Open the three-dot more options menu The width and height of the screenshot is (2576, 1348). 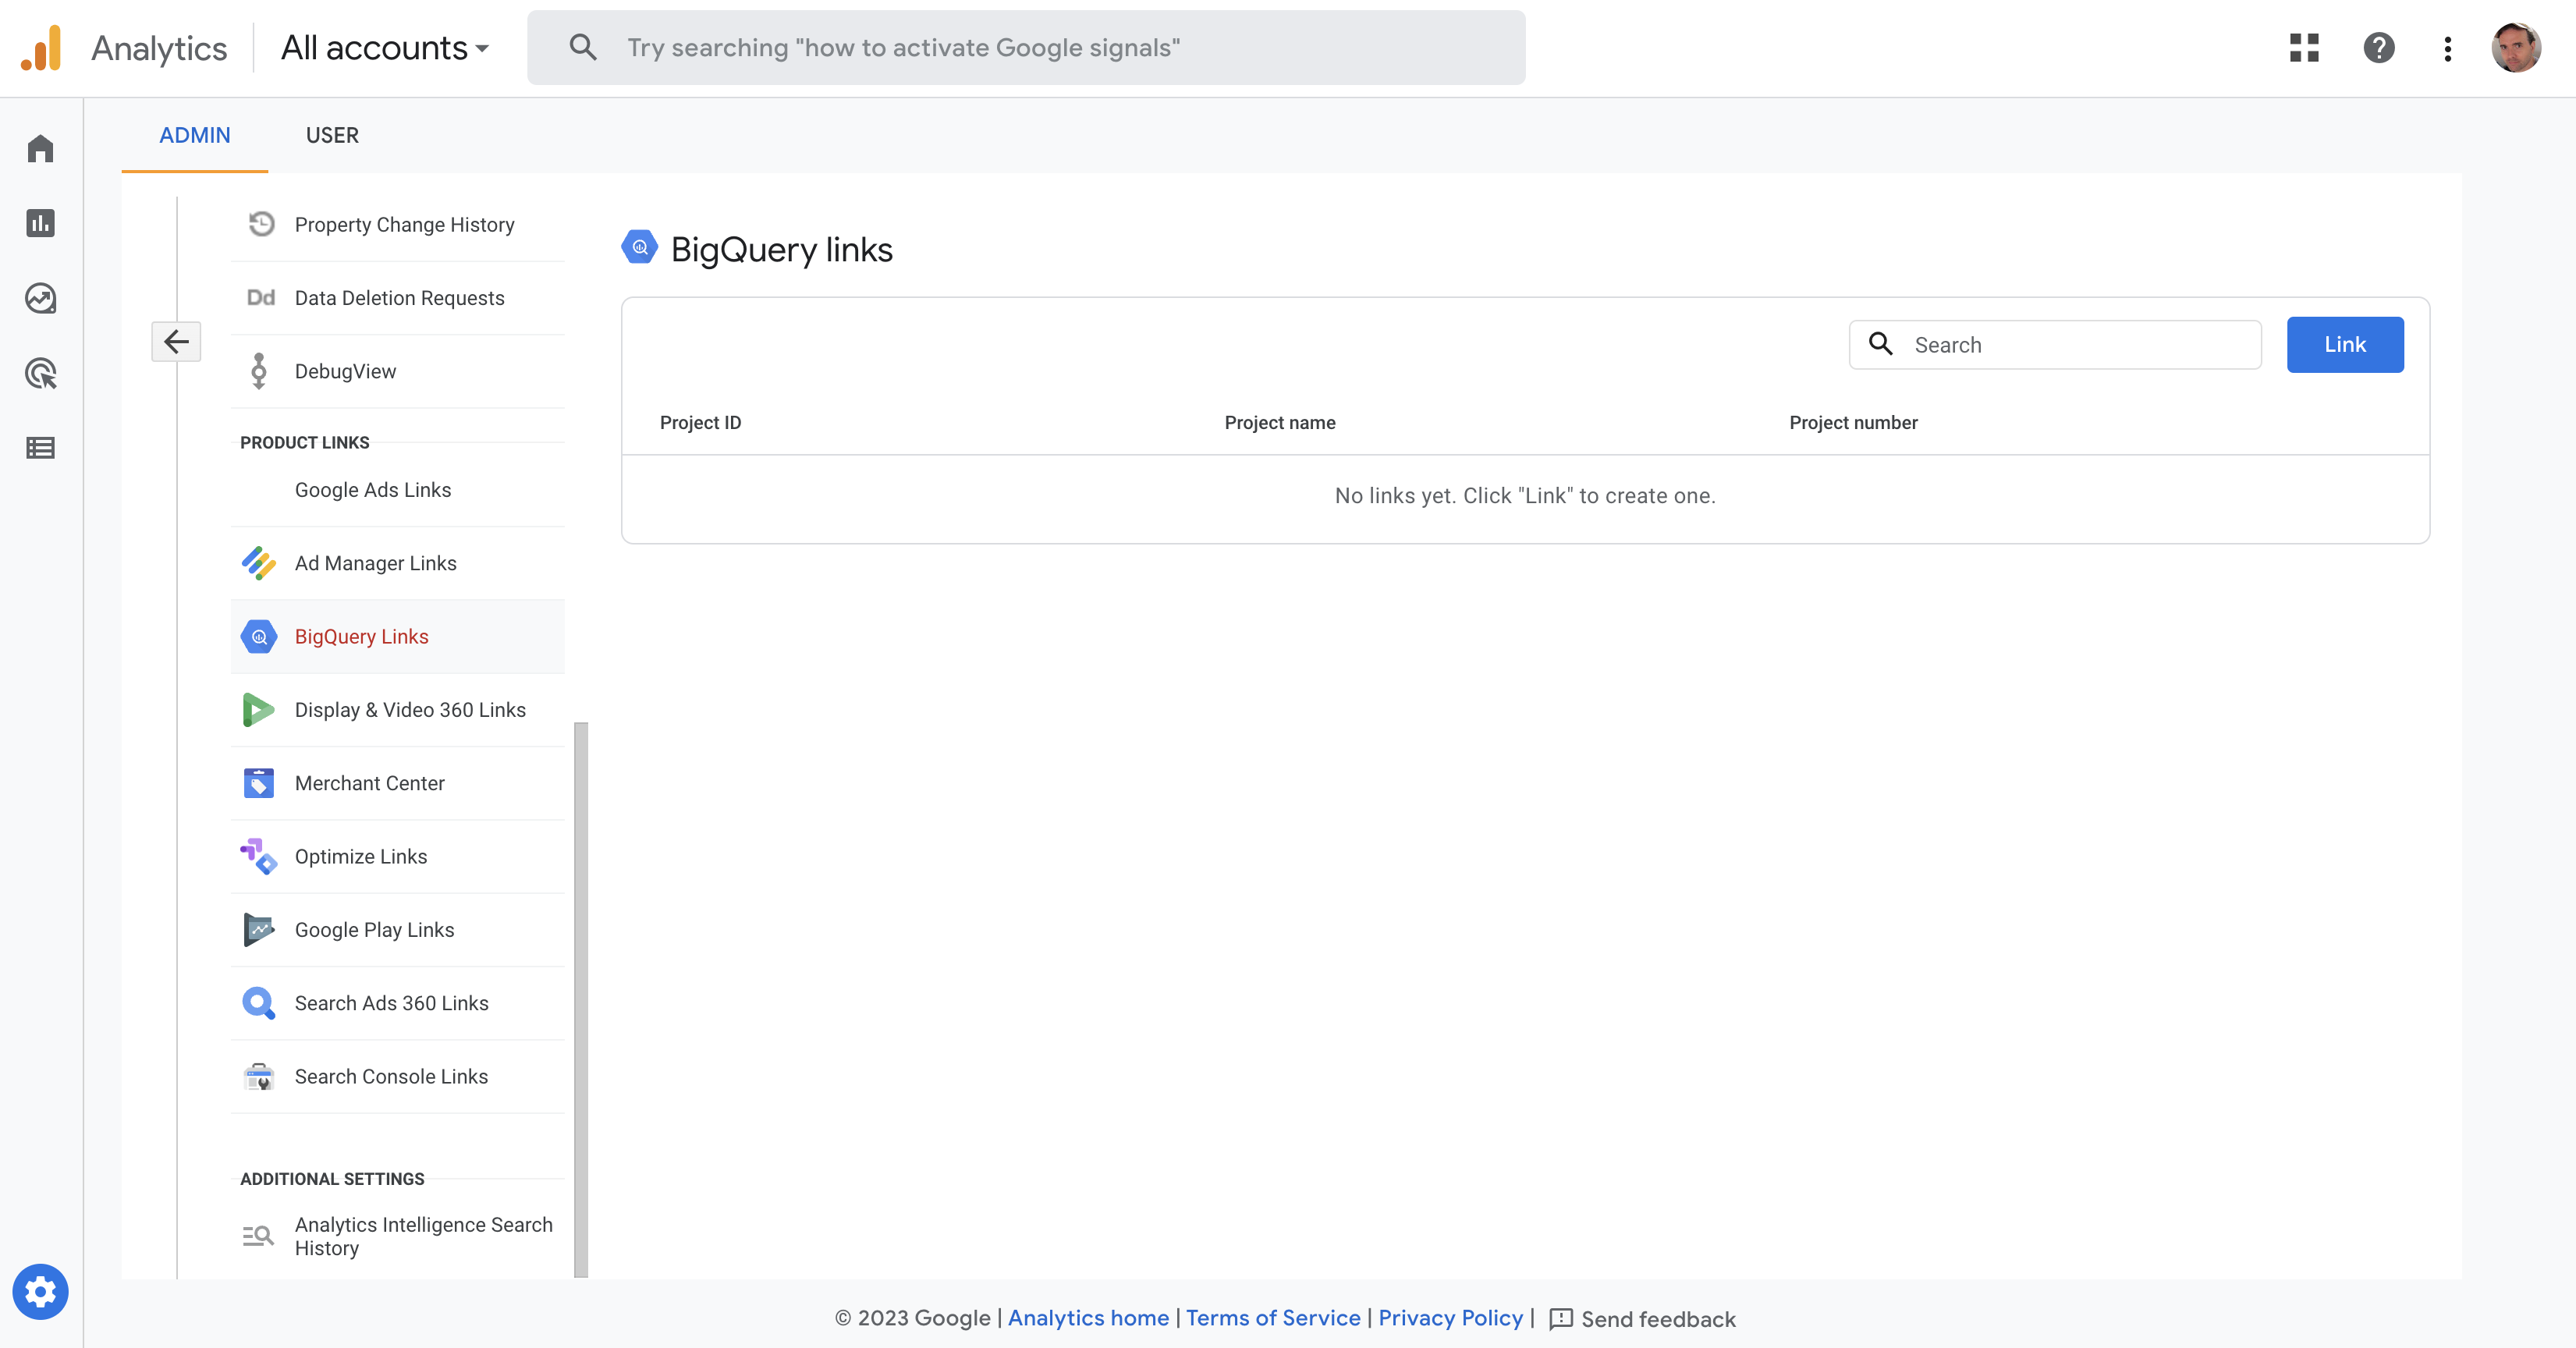coord(2447,48)
